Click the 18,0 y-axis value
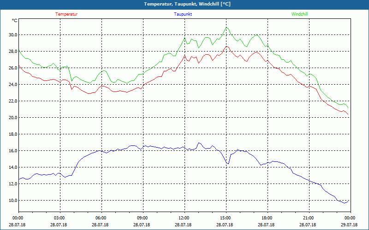The image size is (369, 230). click(13, 134)
